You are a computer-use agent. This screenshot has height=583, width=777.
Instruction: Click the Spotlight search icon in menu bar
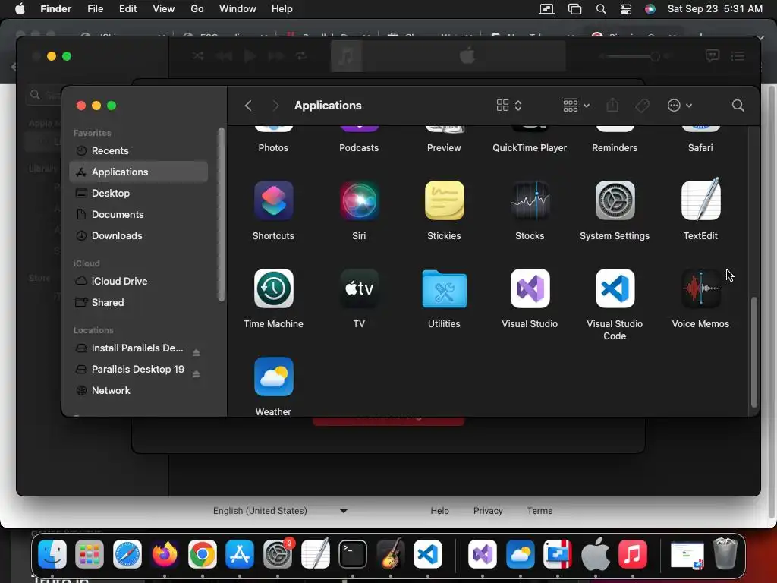click(x=601, y=9)
